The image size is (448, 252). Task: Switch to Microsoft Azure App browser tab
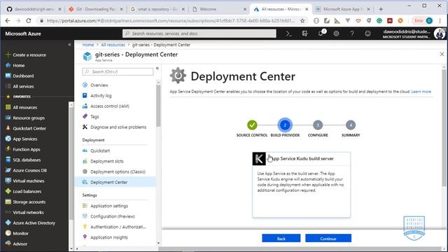point(342,9)
